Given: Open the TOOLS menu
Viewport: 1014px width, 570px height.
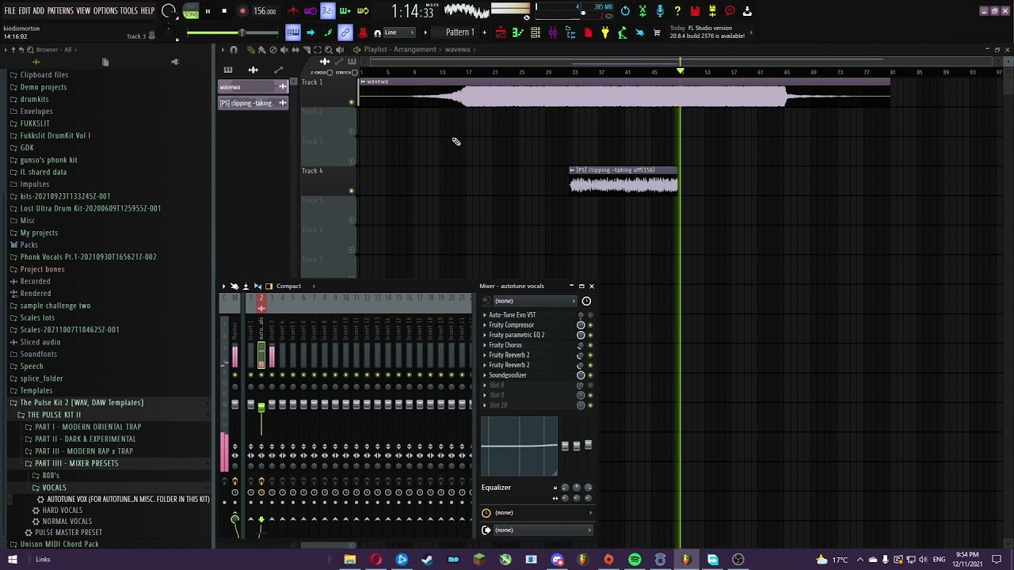Looking at the screenshot, I should 129,11.
